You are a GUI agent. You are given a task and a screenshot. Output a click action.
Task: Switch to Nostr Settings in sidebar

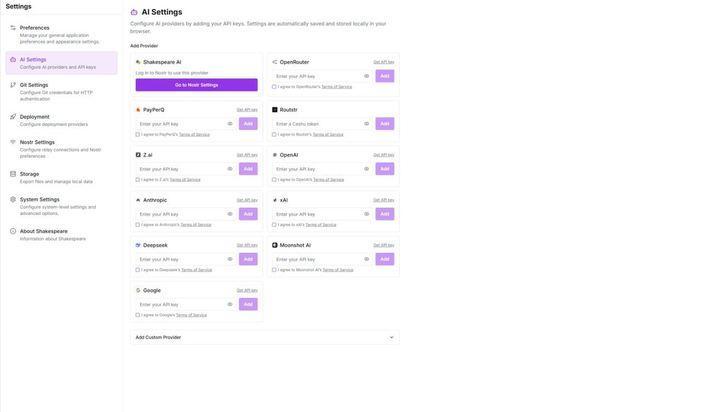[x=37, y=142]
